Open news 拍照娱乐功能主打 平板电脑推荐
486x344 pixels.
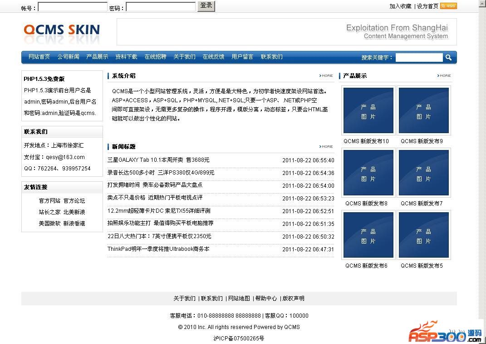[x=160, y=223]
